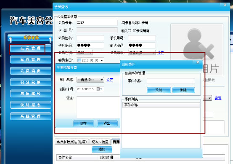
Task: Click the 确认密码 password field
Action: (142, 45)
